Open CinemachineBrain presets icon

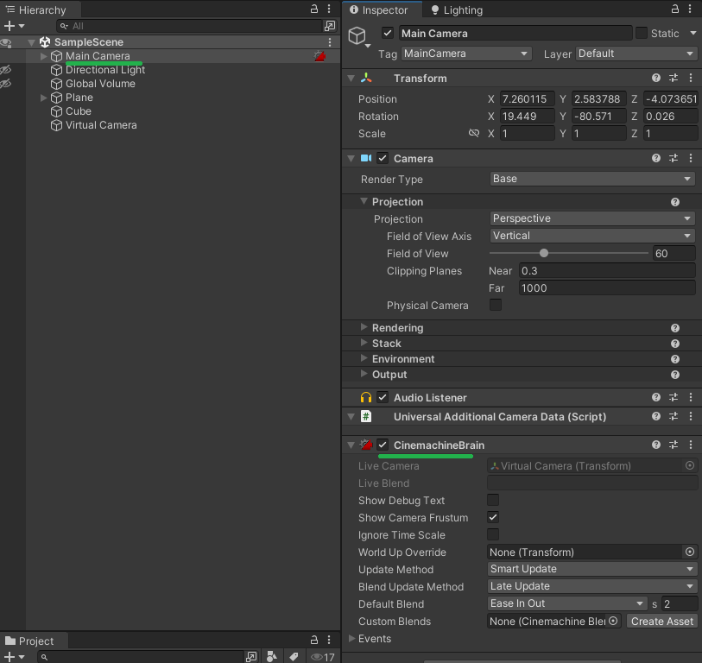point(674,445)
